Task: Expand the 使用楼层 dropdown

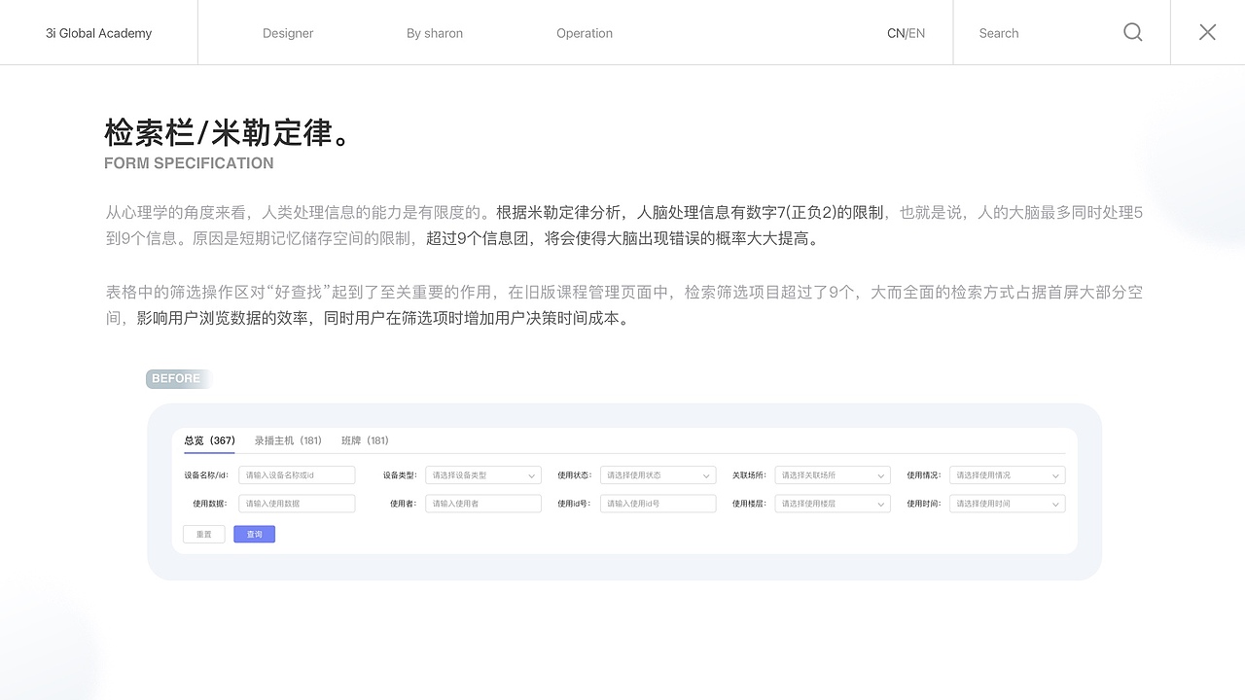Action: pyautogui.click(x=832, y=503)
